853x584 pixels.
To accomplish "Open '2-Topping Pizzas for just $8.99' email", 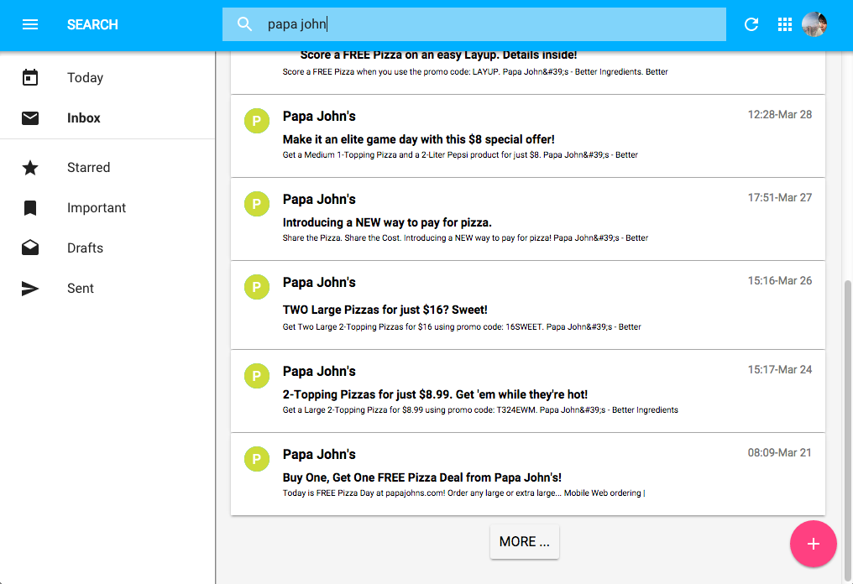I will pyautogui.click(x=528, y=392).
